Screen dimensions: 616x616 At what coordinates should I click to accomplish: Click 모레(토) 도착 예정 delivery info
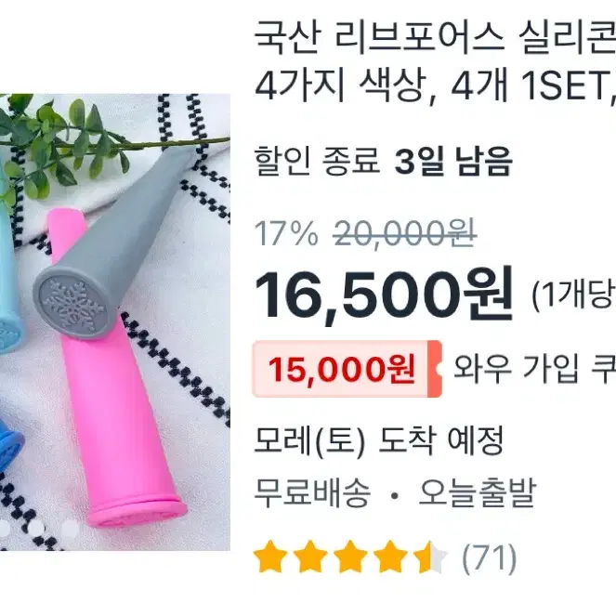point(378,440)
